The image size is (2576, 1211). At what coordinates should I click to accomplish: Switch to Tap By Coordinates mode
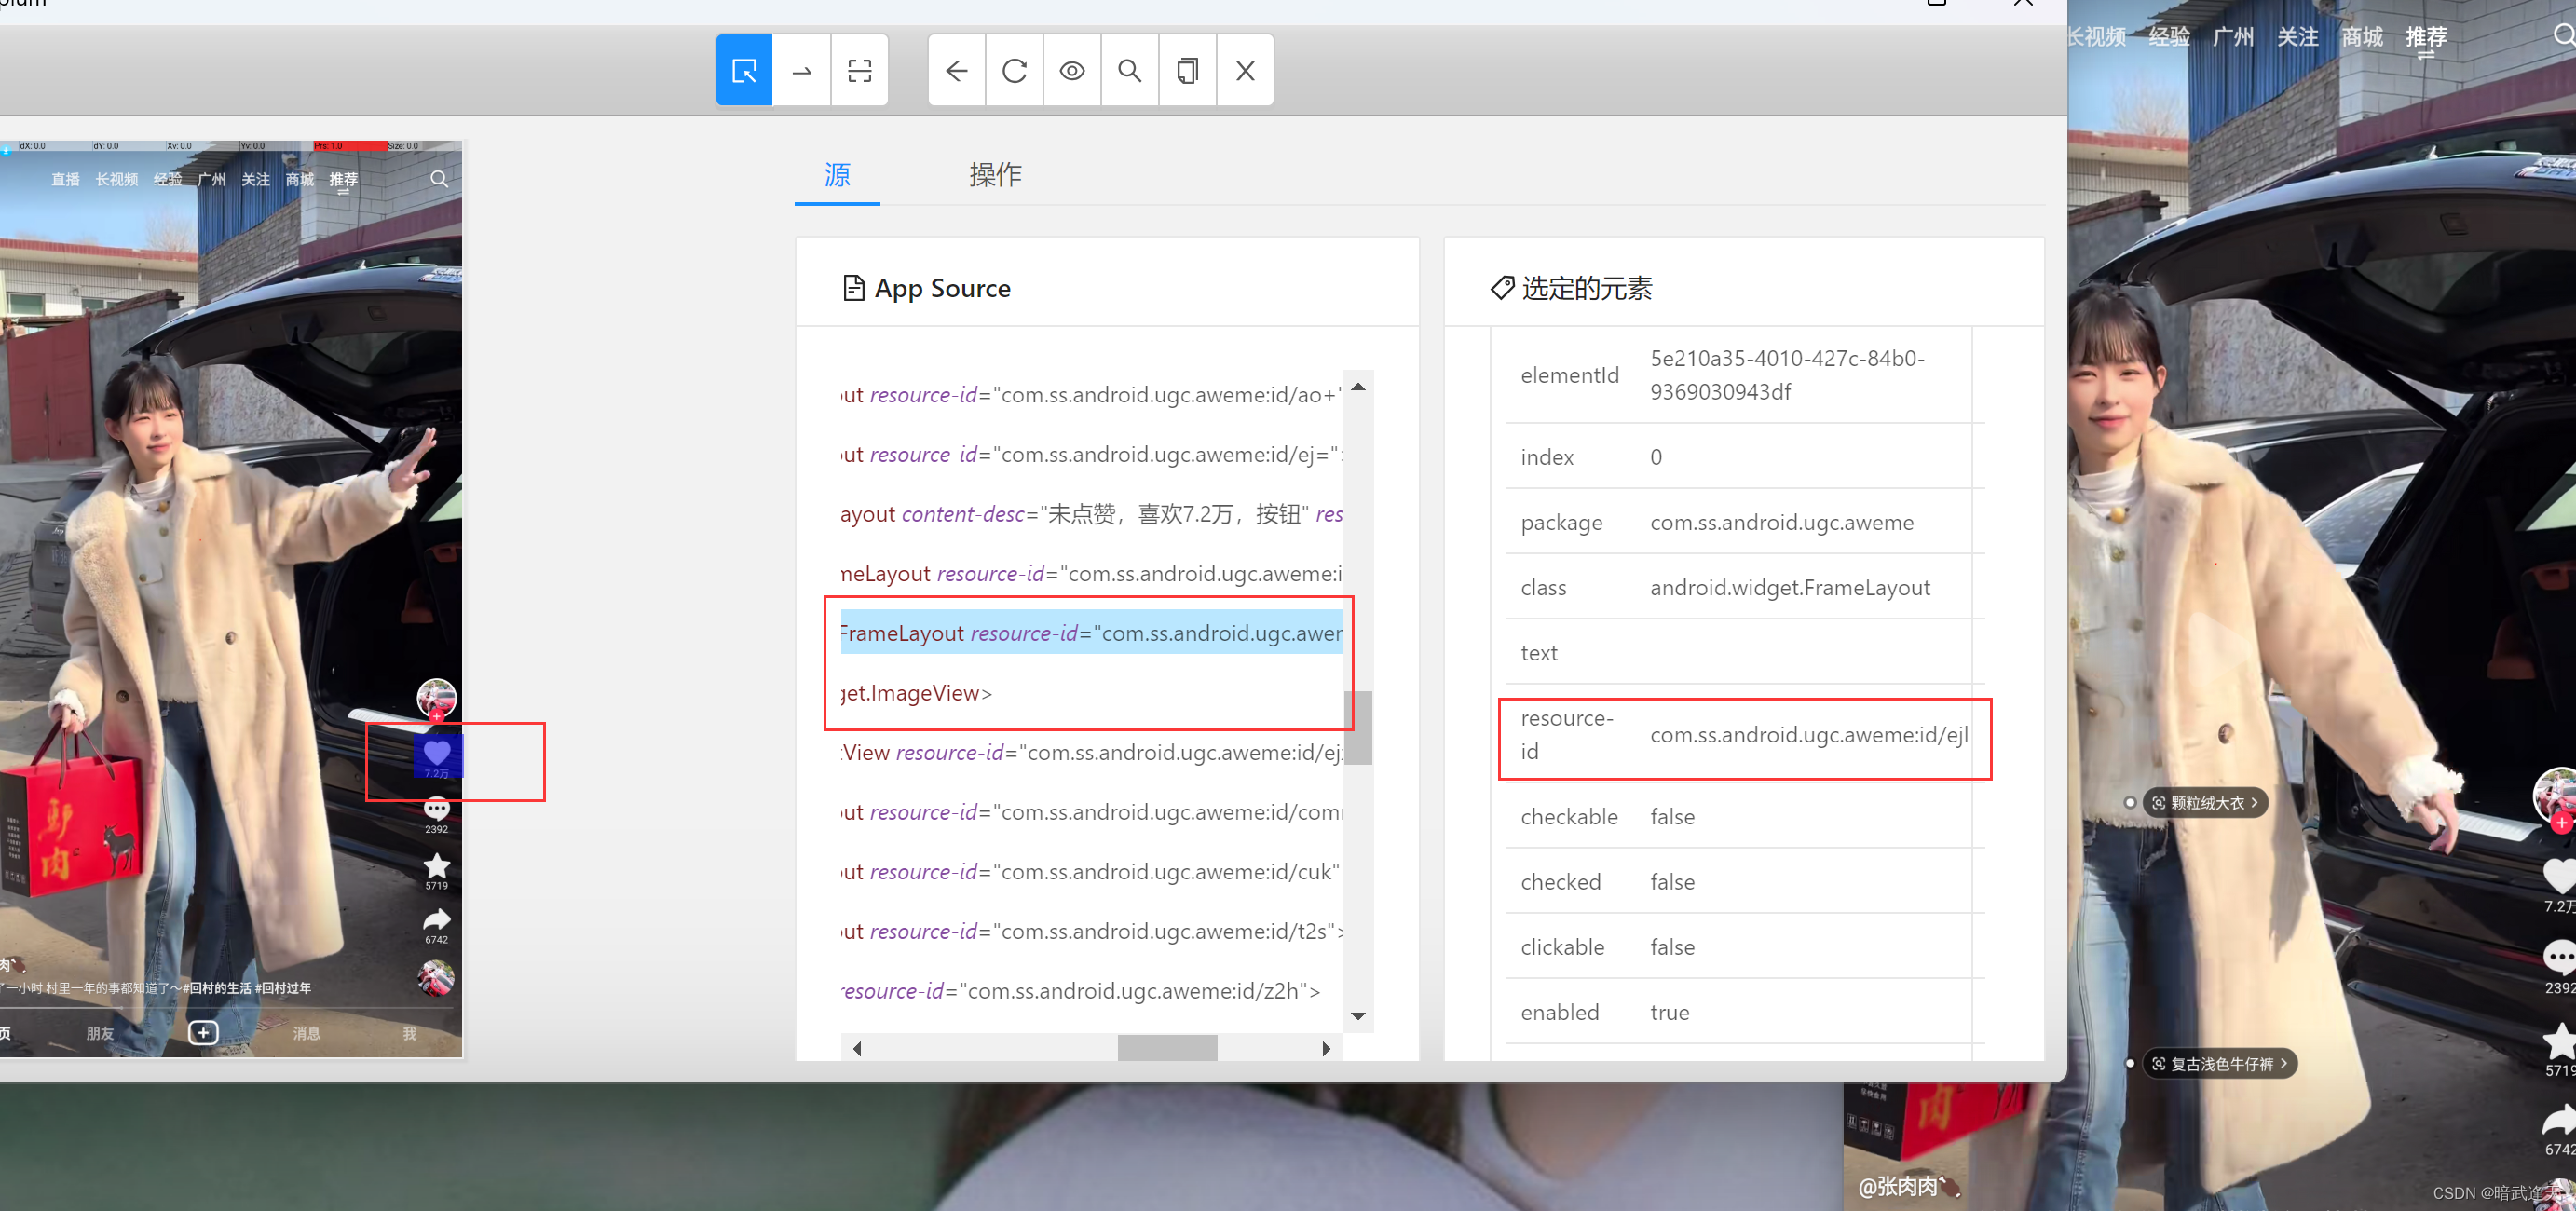coord(859,70)
